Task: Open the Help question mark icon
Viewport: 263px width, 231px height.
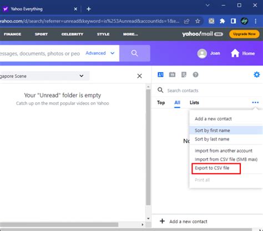Action: [195, 74]
